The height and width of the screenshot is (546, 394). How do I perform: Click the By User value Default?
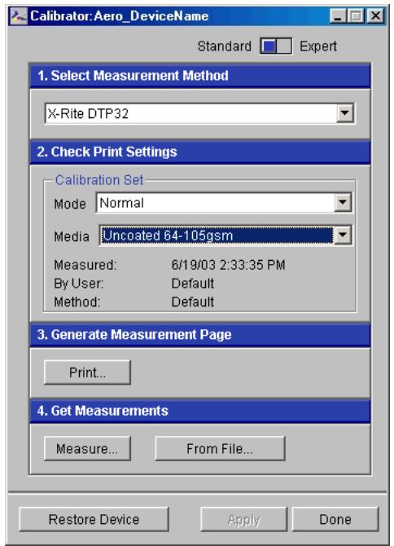[193, 284]
